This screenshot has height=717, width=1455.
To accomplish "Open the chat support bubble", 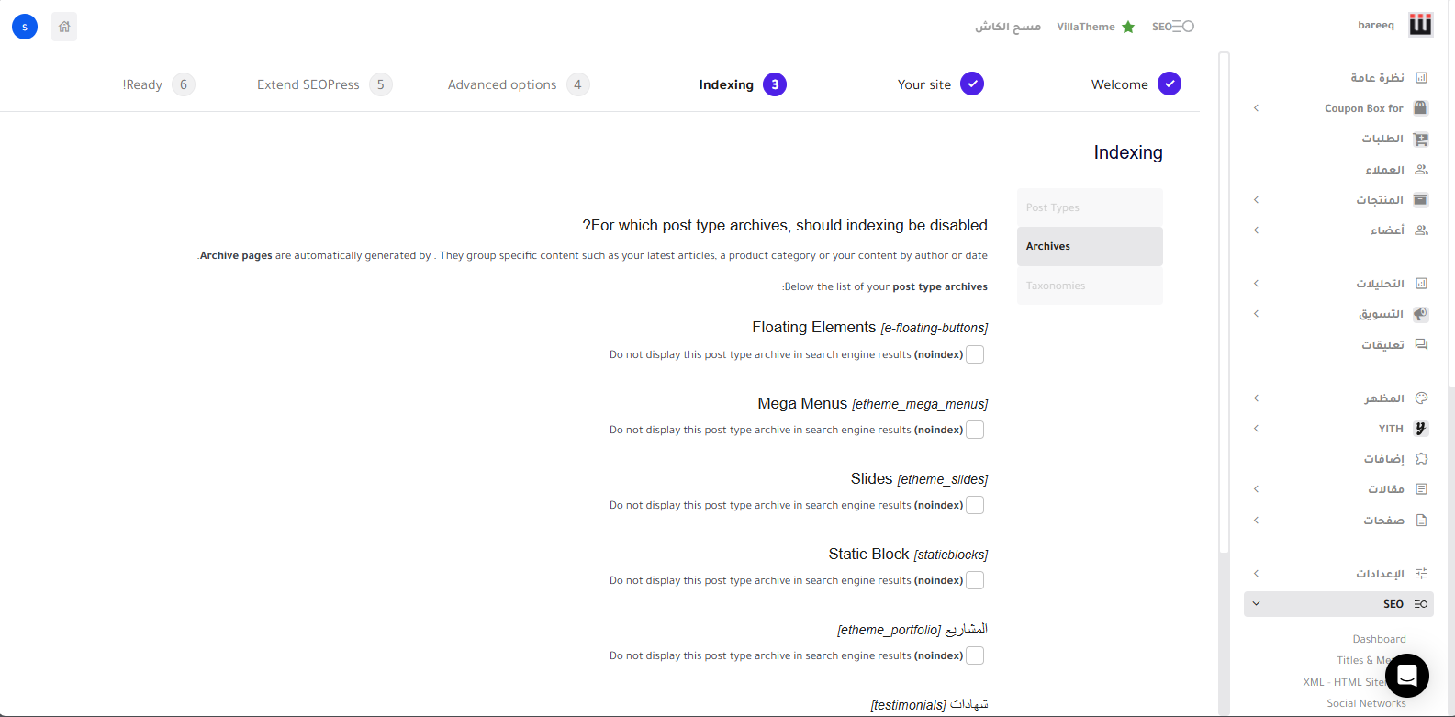I will pos(1406,677).
